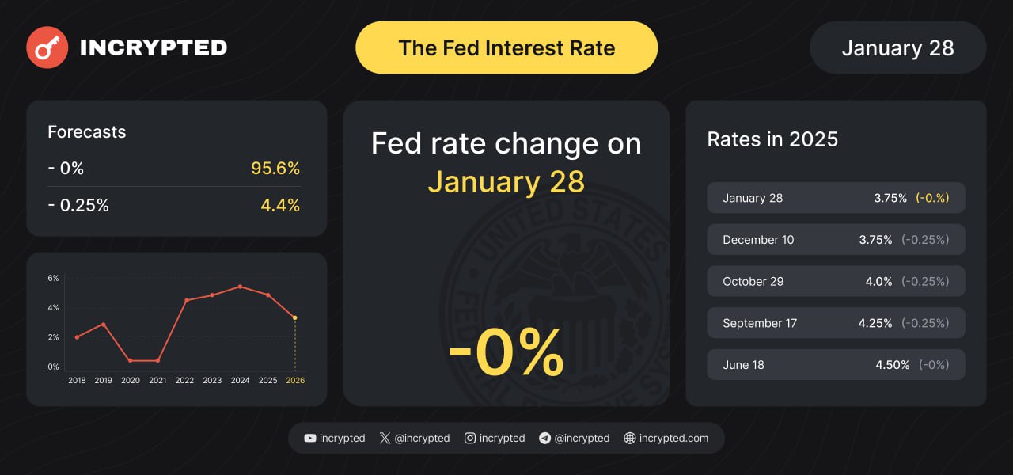Select the September 17 rate row
This screenshot has height=475, width=1013.
pos(836,323)
